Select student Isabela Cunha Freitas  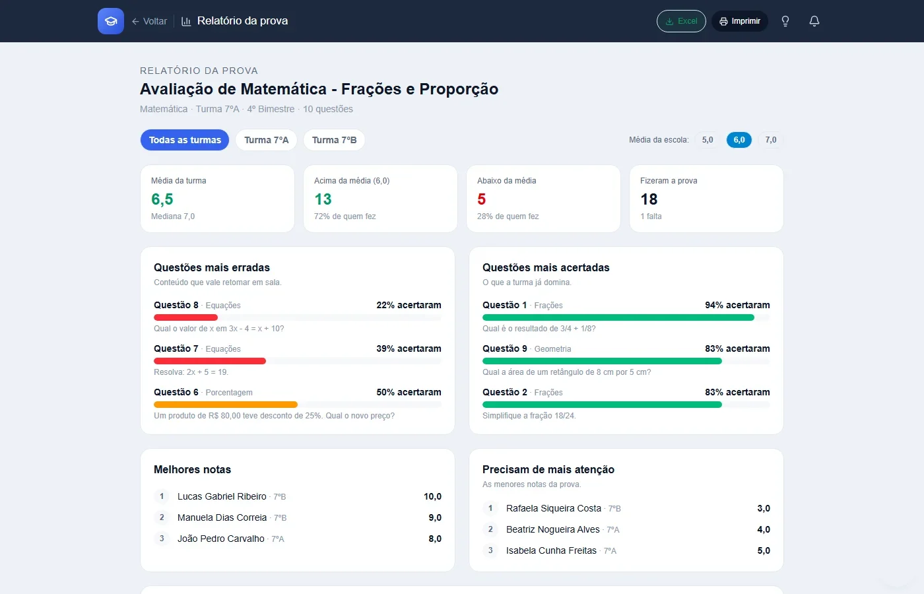(x=551, y=550)
